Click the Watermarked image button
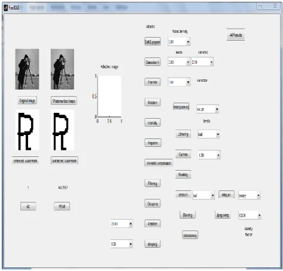283x271 pixels. (64, 101)
